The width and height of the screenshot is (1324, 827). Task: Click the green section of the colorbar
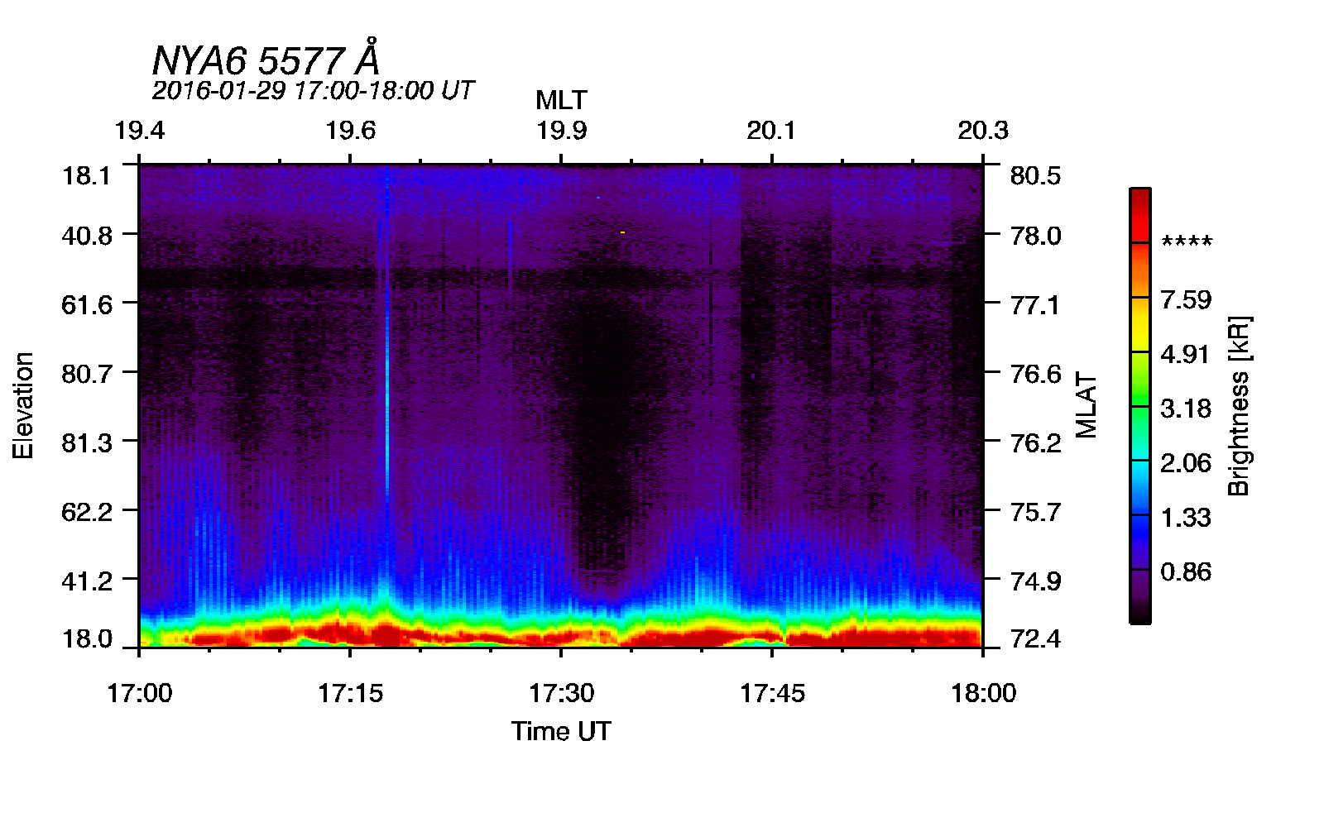1140,405
